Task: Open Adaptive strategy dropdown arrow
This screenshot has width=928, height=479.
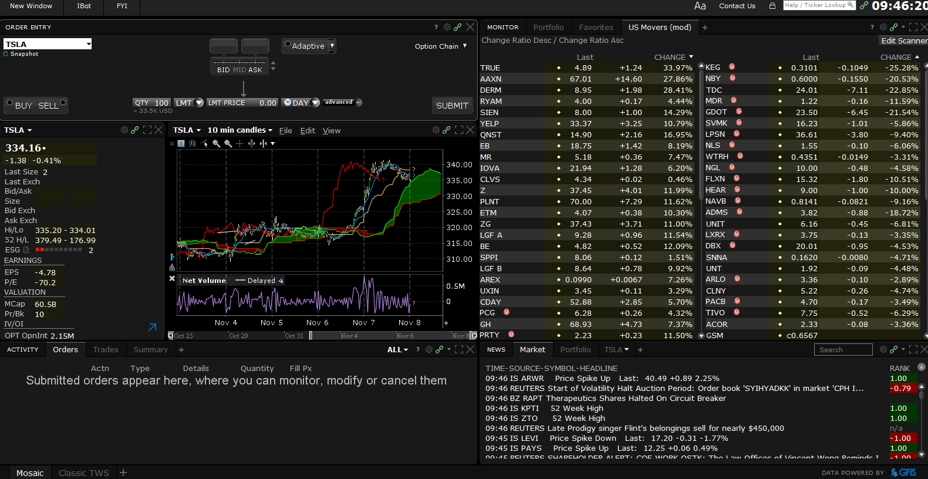Action: tap(332, 45)
